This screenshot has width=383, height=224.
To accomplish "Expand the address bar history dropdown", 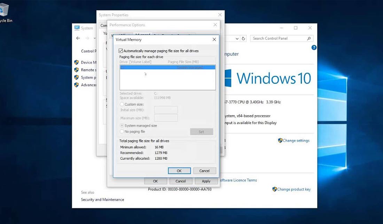I will coord(237,39).
